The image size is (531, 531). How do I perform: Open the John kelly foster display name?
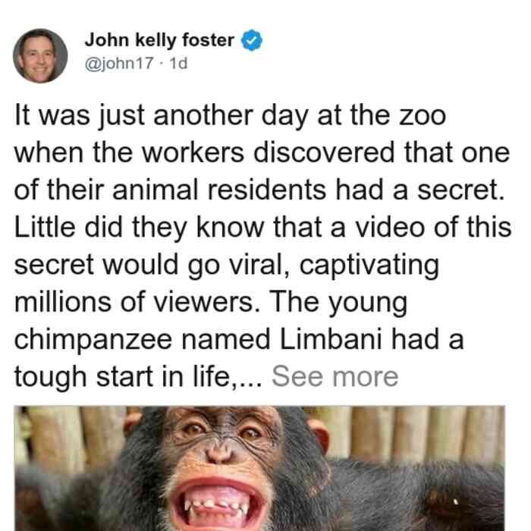(159, 40)
